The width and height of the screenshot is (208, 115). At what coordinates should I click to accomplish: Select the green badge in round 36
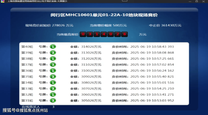coord(53,71)
